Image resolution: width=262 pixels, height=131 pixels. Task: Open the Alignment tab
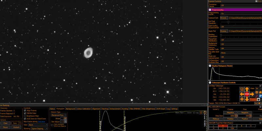[96, 109]
